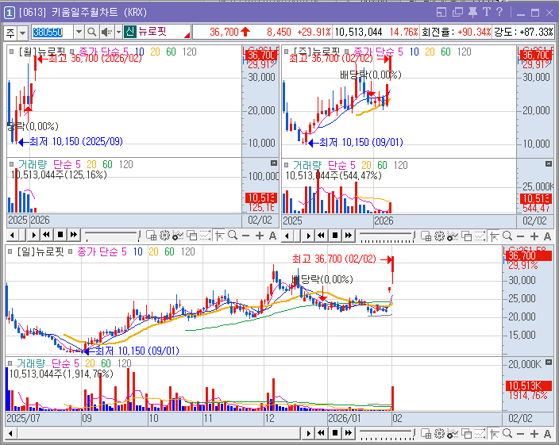The width and height of the screenshot is (559, 445).
Task: Click the dotted chart line icon under weekly chart
Action: point(480,236)
